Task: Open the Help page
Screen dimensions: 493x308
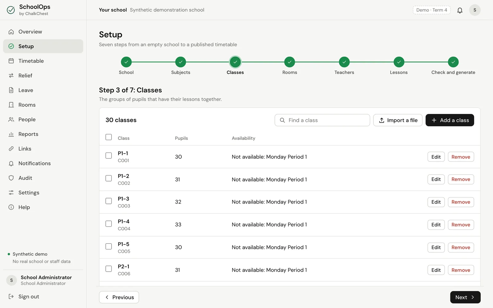Action: coord(43,207)
